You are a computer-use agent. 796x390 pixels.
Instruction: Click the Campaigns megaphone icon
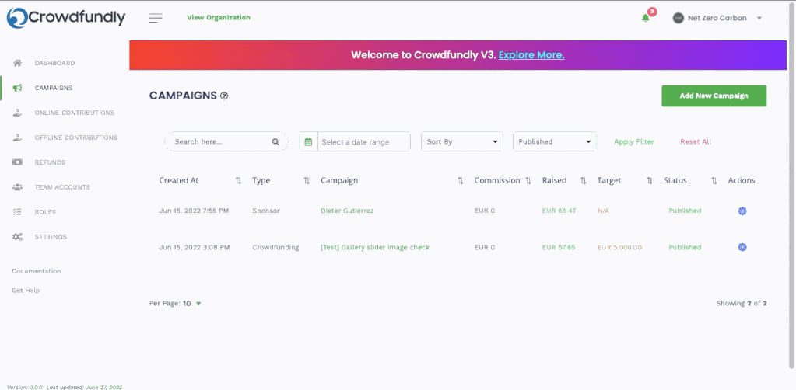tap(17, 88)
